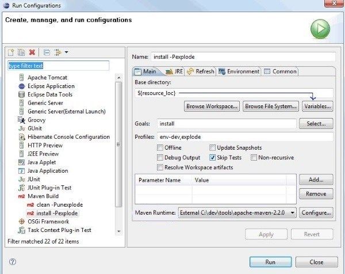The image size is (345, 274).
Task: Click the Hibernate Console Configuration icon
Action: coord(22,137)
